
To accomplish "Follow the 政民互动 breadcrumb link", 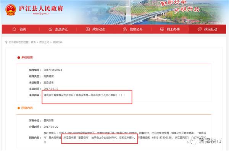I will tap(44, 42).
